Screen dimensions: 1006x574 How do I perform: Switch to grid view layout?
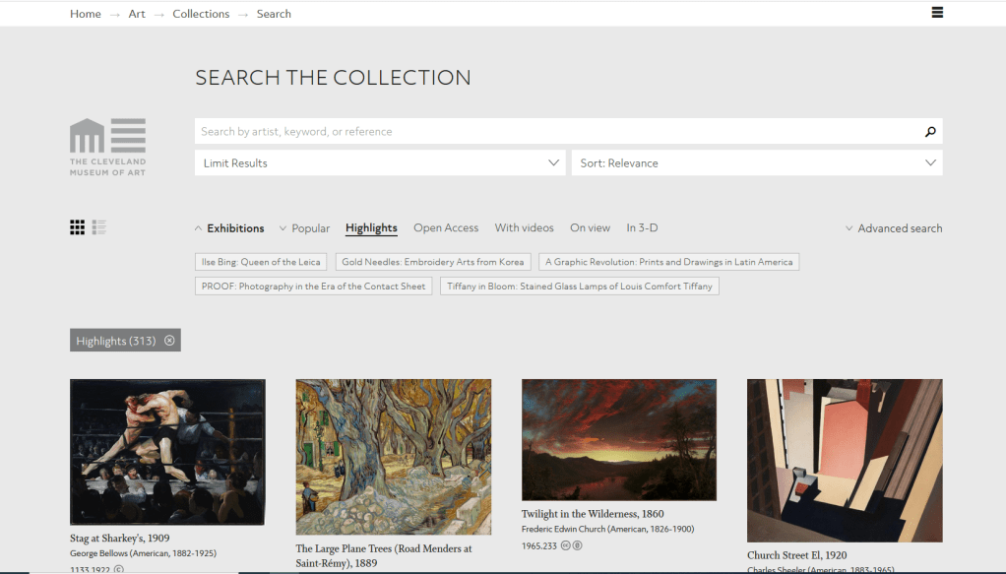coord(77,227)
